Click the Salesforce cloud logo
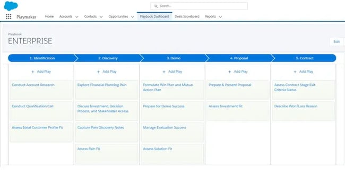This screenshot has height=193, width=345. 11,6
